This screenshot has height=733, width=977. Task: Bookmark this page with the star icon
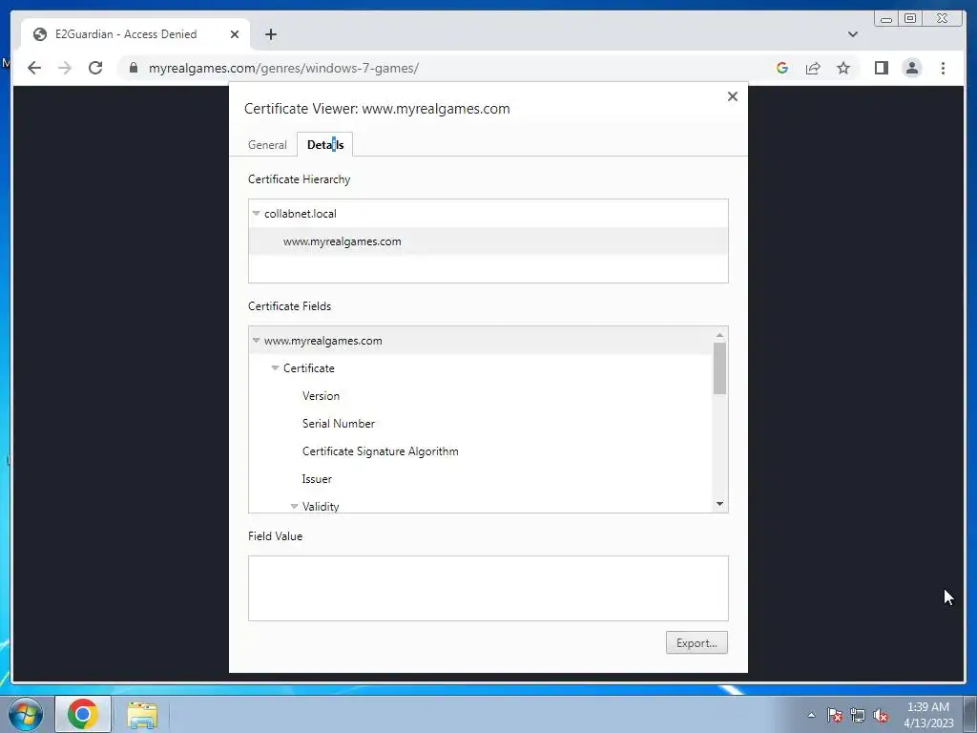843,68
